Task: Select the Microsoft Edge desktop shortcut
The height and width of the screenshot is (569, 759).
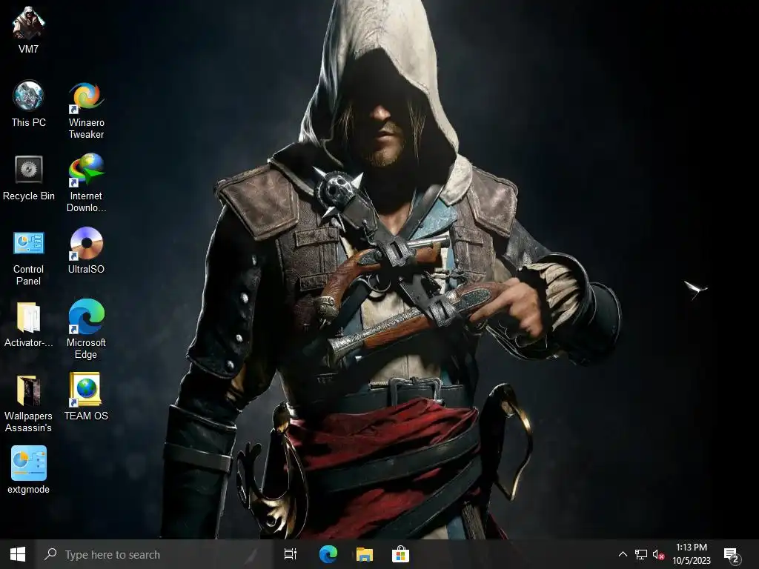Action: (x=86, y=329)
